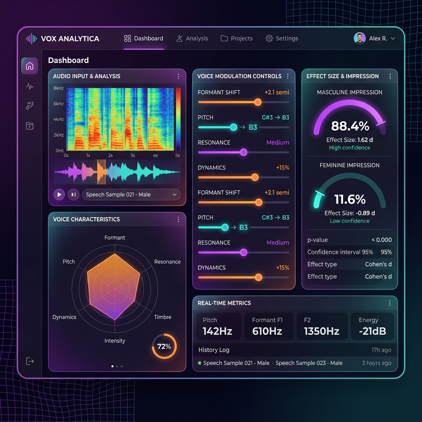422x422 pixels.
Task: Open Voice Modulation Controls options menu
Action: pos(288,76)
